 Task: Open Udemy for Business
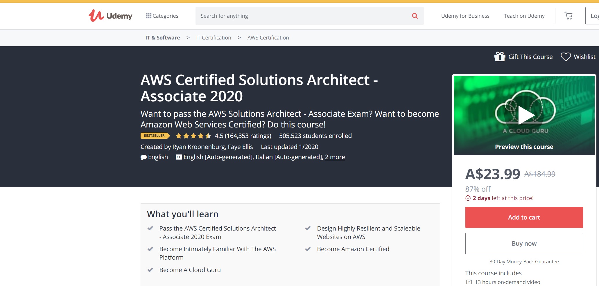pyautogui.click(x=465, y=16)
